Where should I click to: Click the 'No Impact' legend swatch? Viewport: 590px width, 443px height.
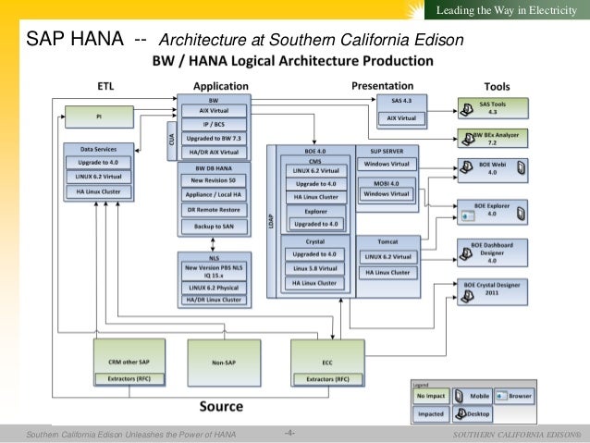(431, 396)
